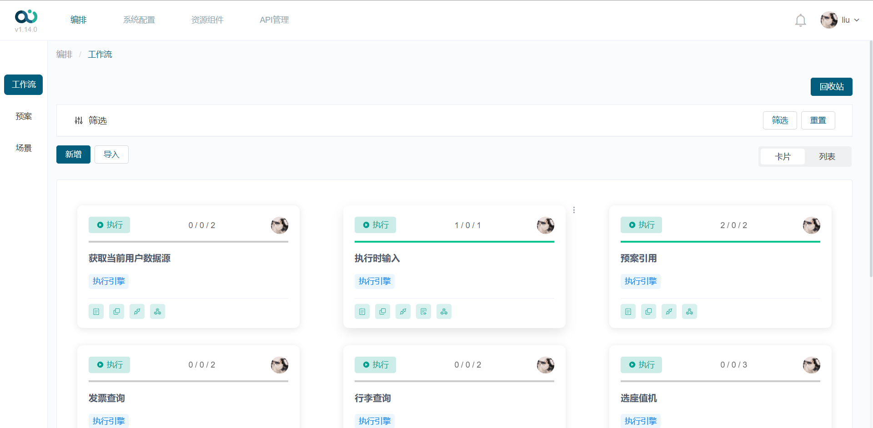Click the webhook icon on the 获取当前用户数据源 card

tap(157, 311)
